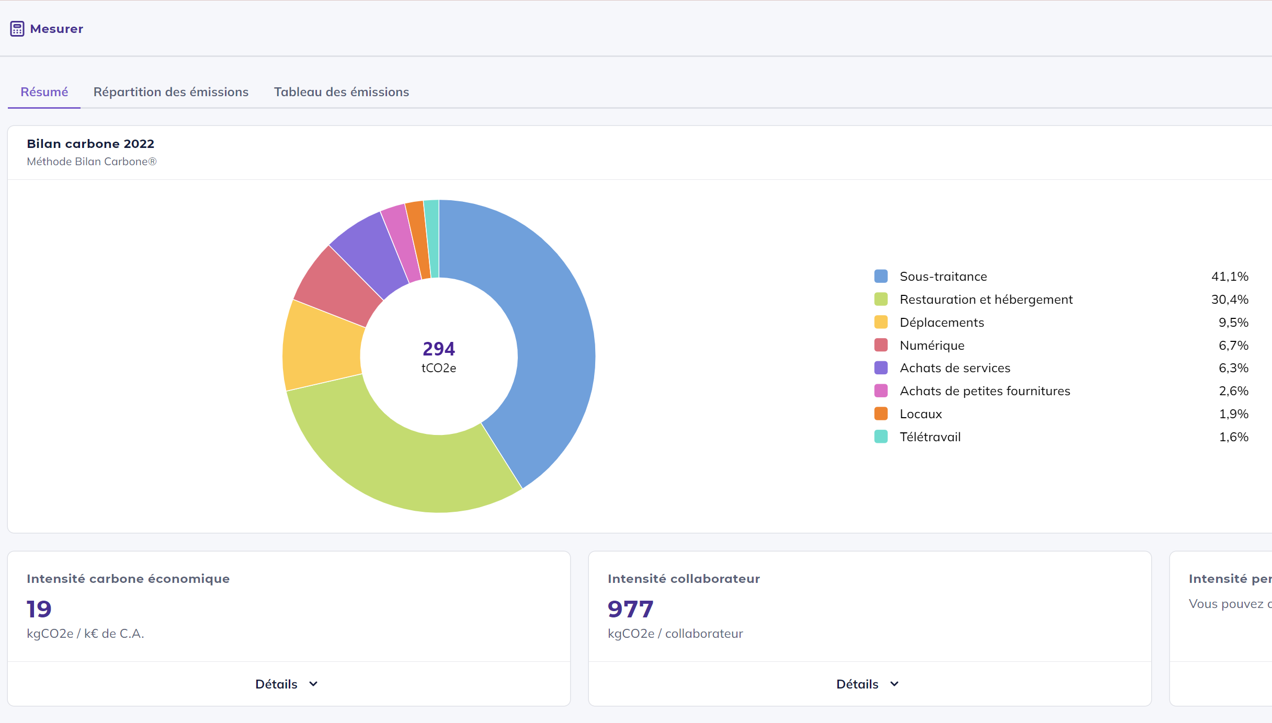Viewport: 1272px width, 723px height.
Task: Expand Détails under Intensité collaborateur
Action: click(857, 684)
